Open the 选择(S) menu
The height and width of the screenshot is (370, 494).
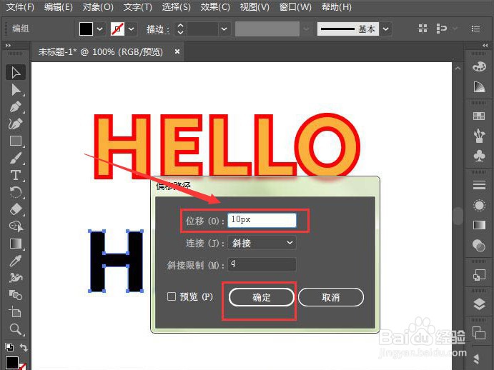pos(176,7)
